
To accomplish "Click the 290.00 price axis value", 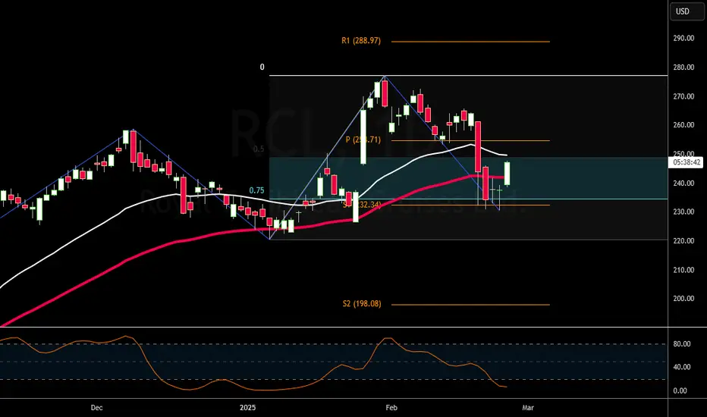I will pyautogui.click(x=683, y=39).
